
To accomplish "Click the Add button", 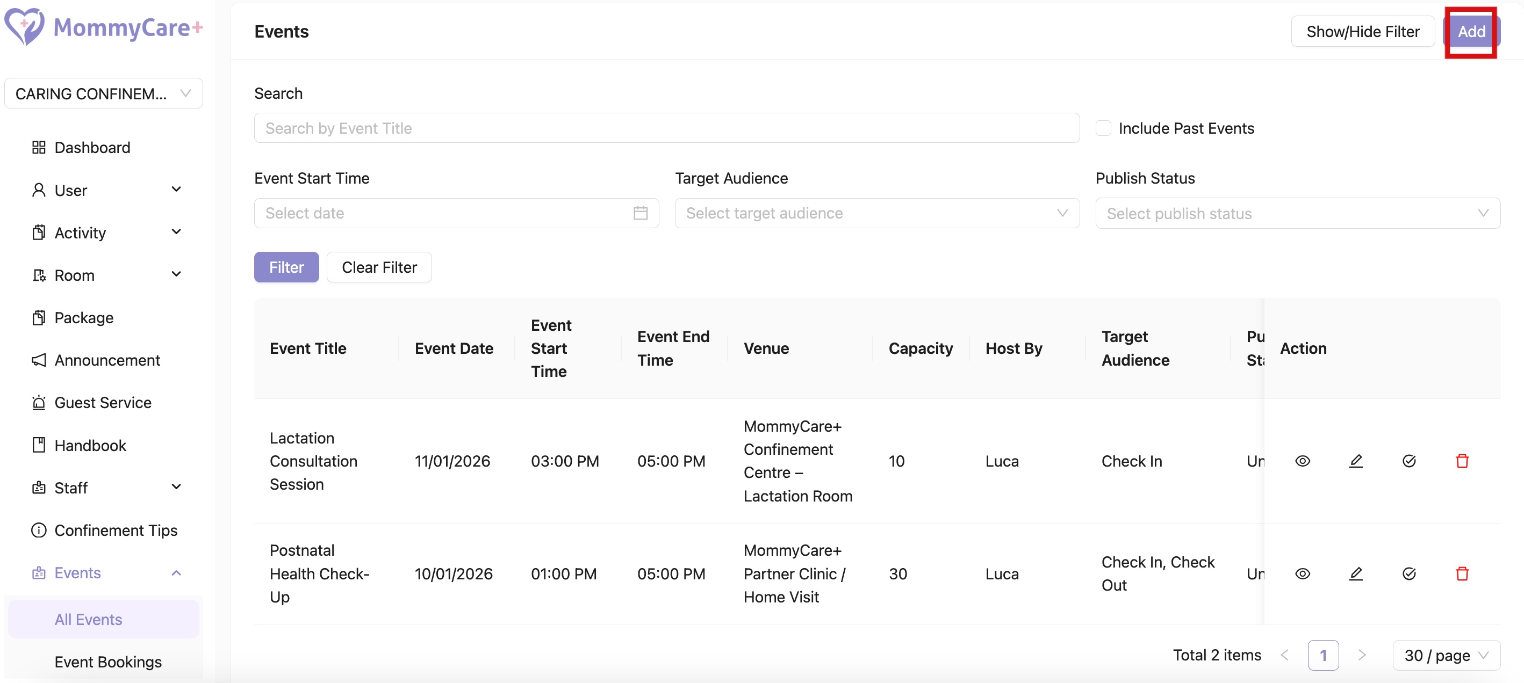I will pos(1471,32).
